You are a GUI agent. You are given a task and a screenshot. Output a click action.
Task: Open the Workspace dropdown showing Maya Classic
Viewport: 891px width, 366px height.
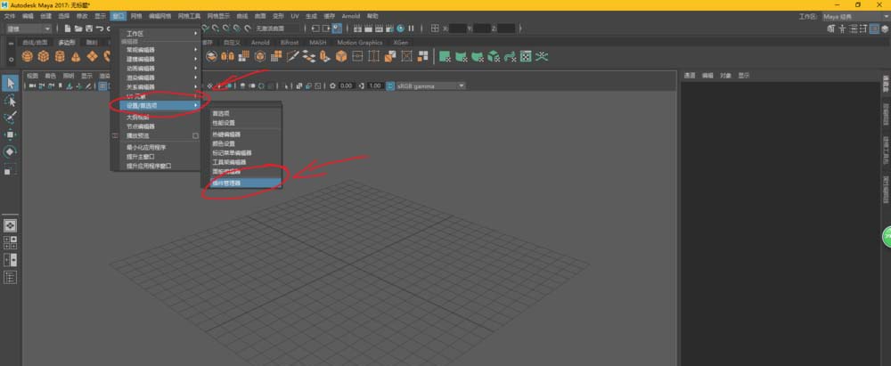854,17
